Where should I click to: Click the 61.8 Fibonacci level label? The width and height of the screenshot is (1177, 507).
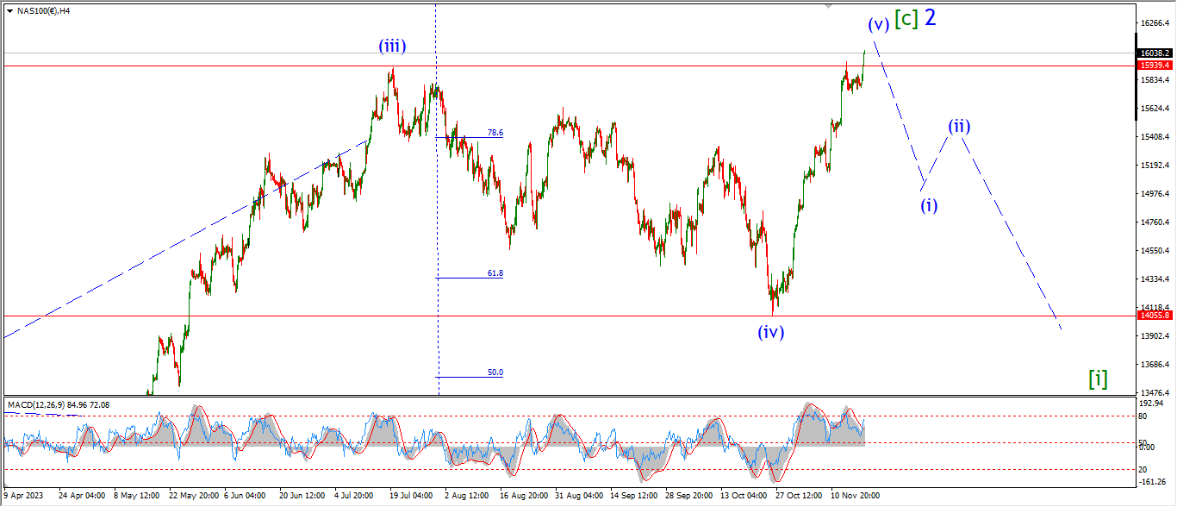click(x=495, y=272)
